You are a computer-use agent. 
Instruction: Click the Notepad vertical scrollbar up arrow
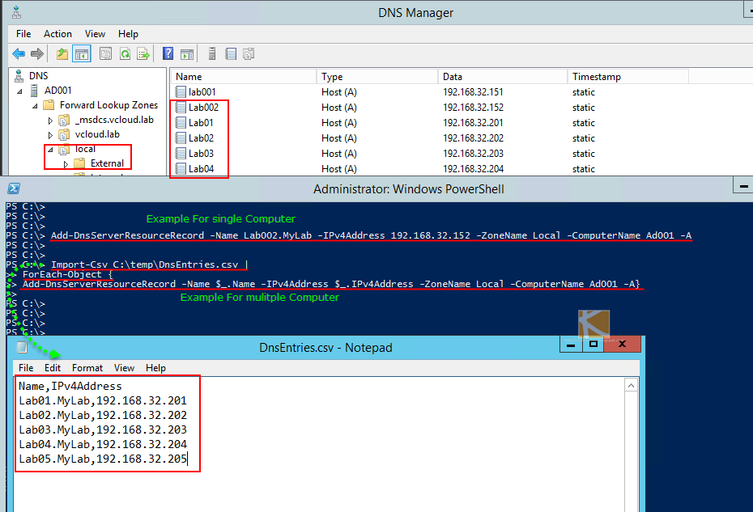631,385
